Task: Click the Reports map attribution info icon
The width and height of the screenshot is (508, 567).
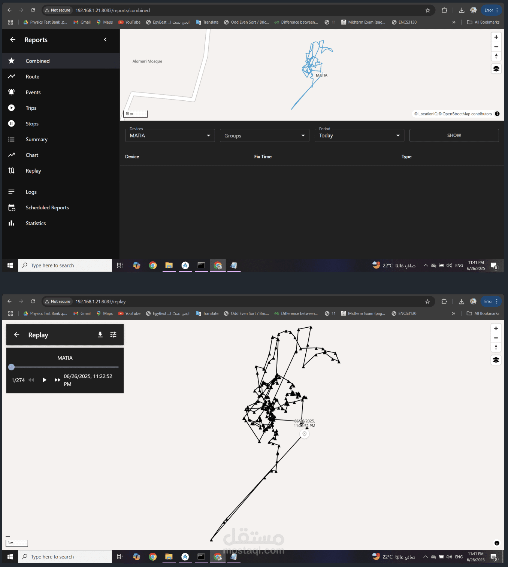Action: coord(497,114)
